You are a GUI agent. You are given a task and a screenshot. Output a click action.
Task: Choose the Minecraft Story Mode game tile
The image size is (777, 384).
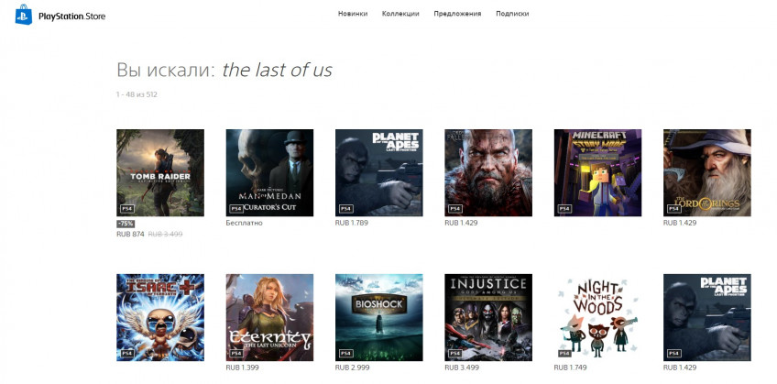point(597,173)
